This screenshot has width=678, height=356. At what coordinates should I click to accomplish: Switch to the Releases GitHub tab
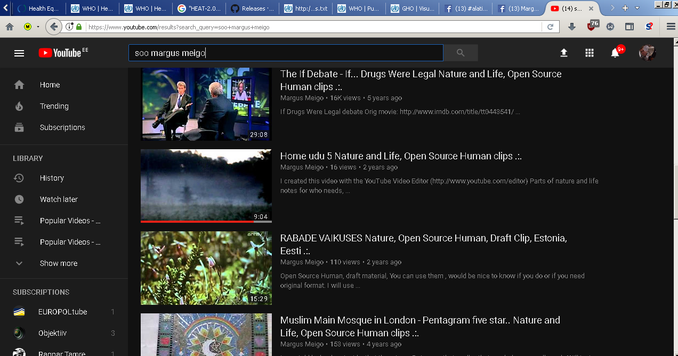pyautogui.click(x=253, y=9)
